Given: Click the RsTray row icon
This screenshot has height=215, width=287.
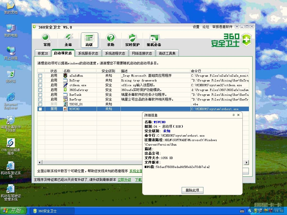Looking at the screenshot, I should 65,80.
